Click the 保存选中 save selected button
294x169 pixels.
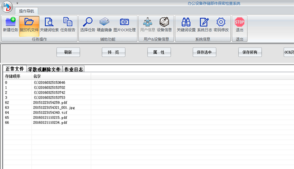204,52
